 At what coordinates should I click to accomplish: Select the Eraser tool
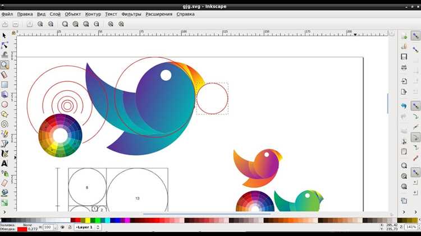(x=4, y=183)
